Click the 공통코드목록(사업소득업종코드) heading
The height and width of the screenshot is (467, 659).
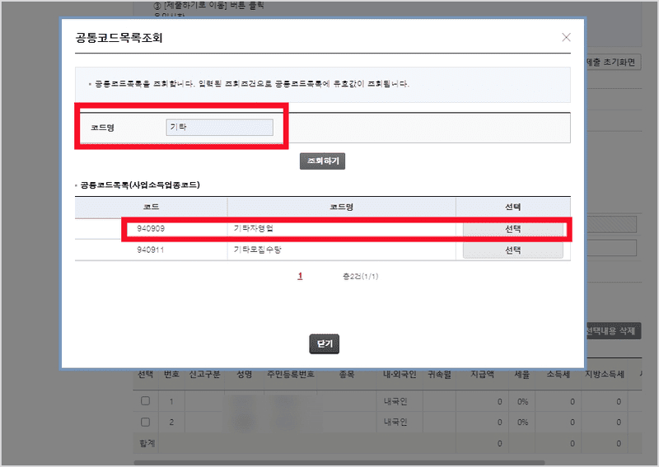[140, 185]
